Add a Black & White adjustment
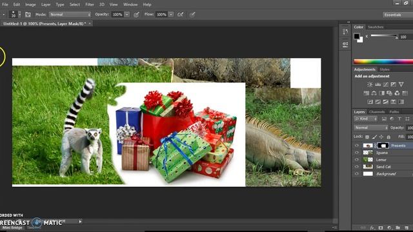The height and width of the screenshot is (232, 413). click(x=381, y=93)
